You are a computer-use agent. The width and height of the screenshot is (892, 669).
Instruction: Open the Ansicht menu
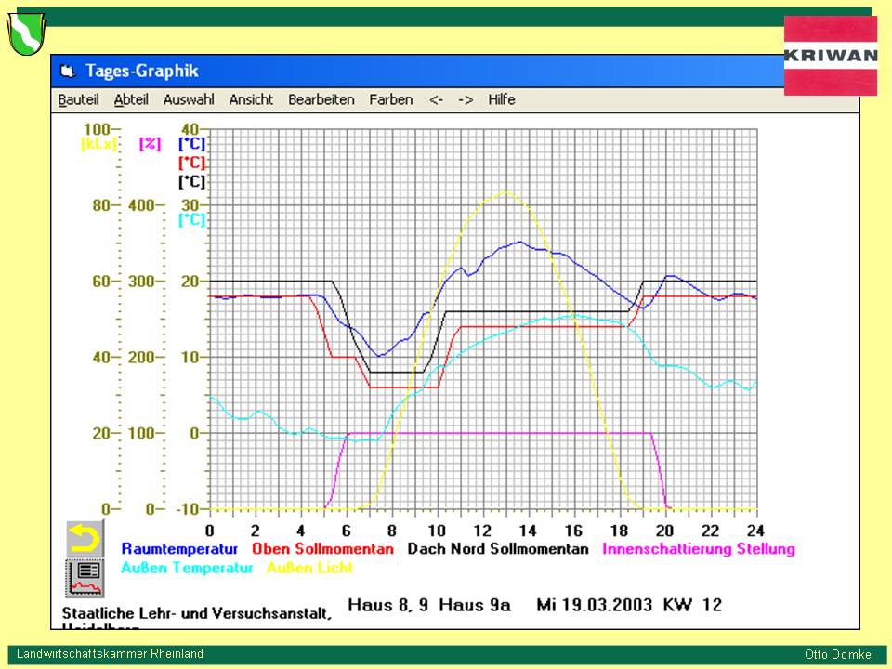point(251,99)
